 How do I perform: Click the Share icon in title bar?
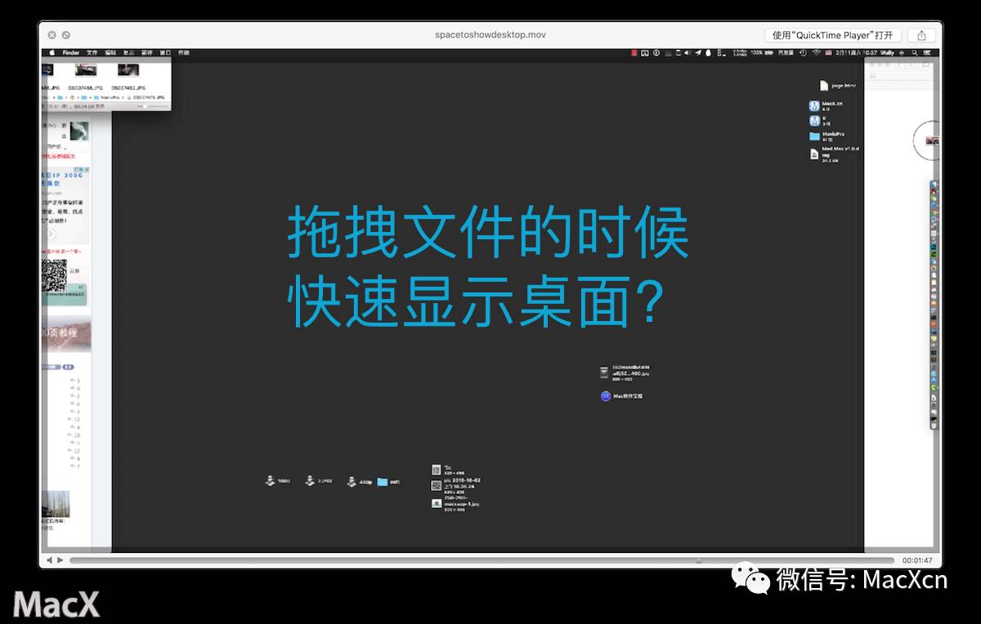point(921,35)
